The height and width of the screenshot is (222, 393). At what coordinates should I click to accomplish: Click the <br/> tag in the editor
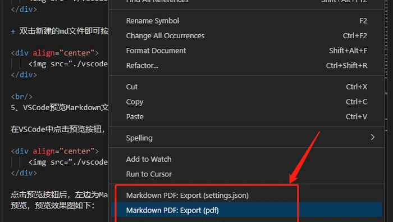[21, 97]
